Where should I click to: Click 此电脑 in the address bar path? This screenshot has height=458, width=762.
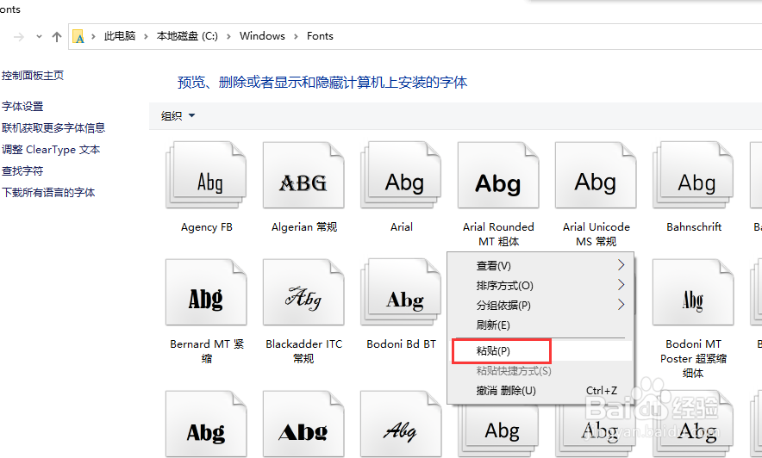120,36
